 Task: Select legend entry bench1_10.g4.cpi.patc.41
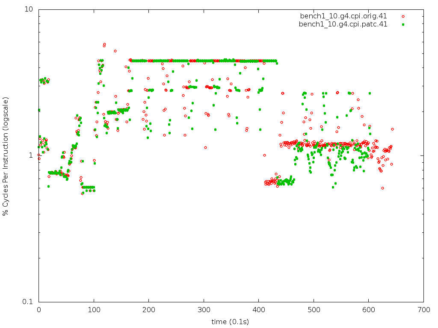(343, 24)
